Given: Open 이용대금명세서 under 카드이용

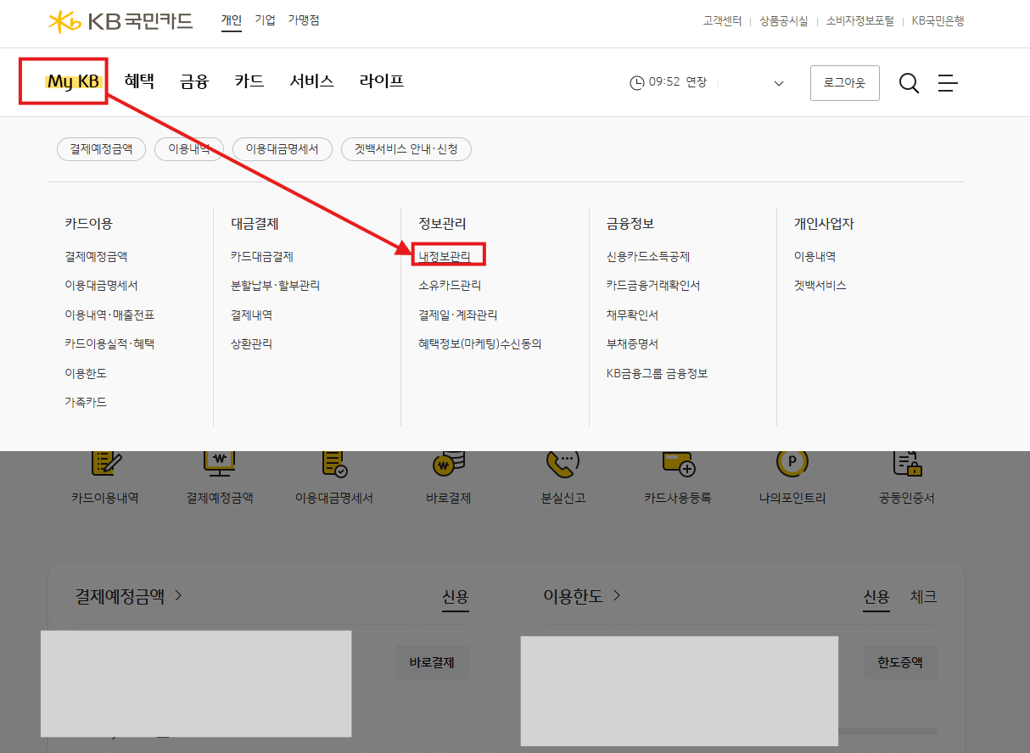Looking at the screenshot, I should [101, 286].
